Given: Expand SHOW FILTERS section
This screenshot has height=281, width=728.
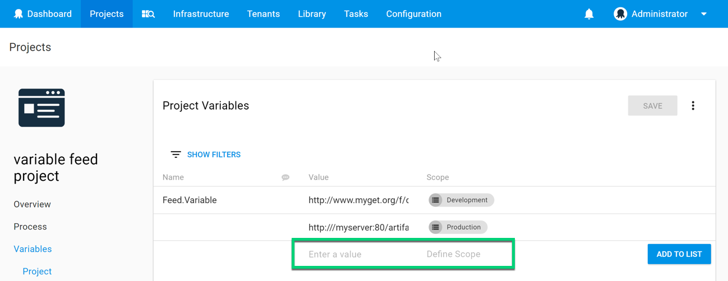Looking at the screenshot, I should (214, 154).
